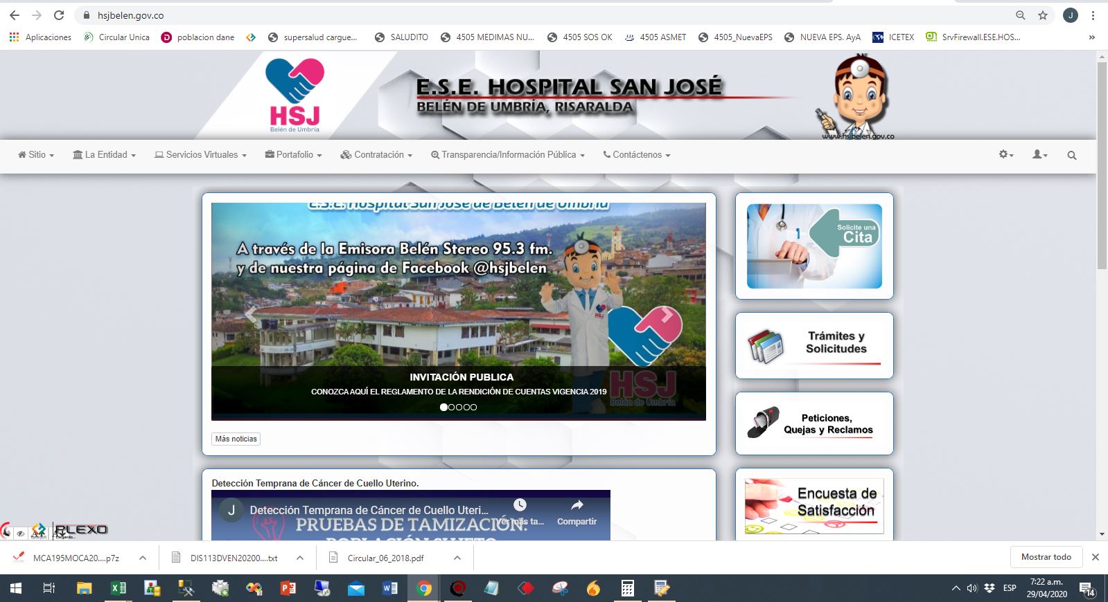This screenshot has height=602, width=1108.
Task: Click the website search magnifier icon
Action: [x=1071, y=156]
